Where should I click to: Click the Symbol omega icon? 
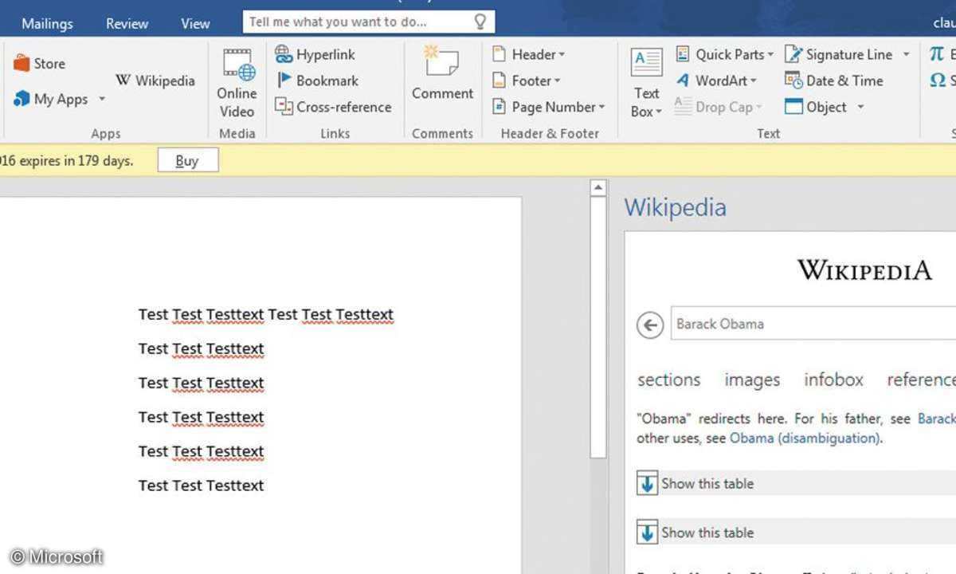[x=937, y=81]
